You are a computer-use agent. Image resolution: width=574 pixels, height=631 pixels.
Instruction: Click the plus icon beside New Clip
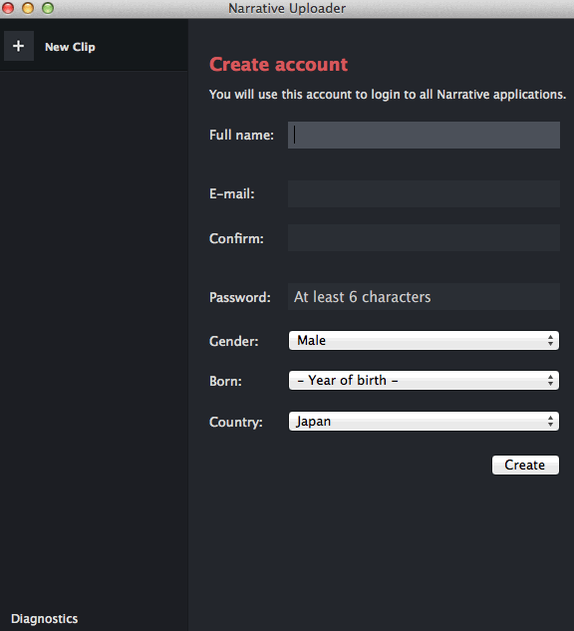tap(19, 46)
